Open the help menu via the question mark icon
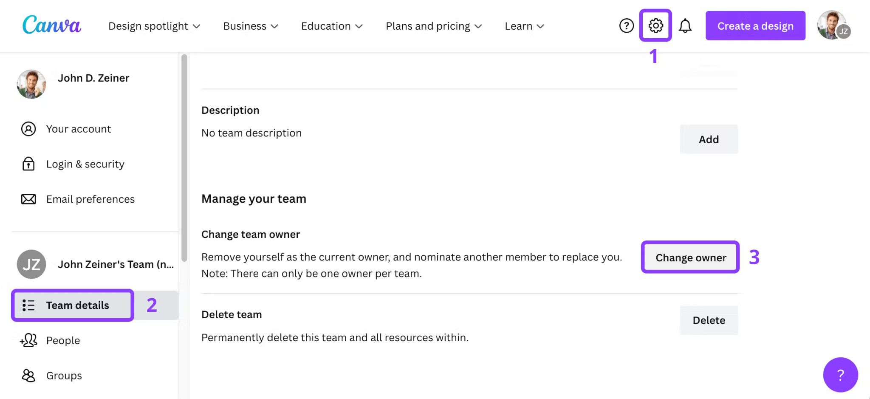This screenshot has height=399, width=870. [626, 25]
